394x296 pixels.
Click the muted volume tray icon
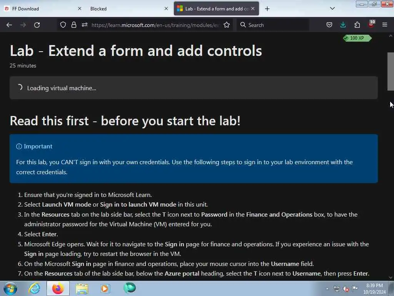pos(346,289)
